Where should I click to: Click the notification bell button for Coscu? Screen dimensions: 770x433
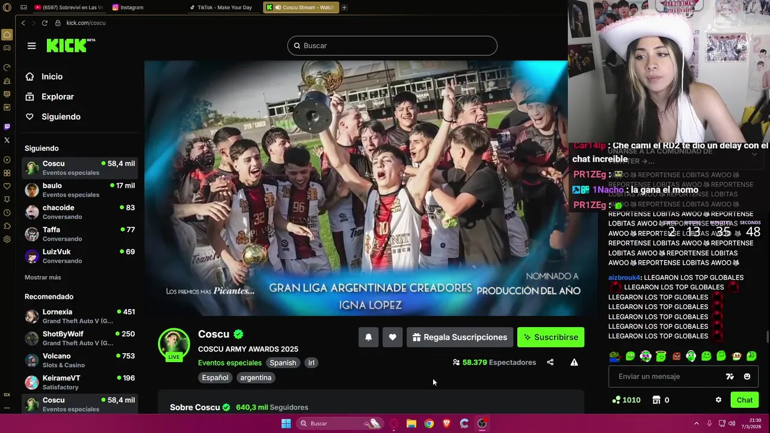pos(368,337)
